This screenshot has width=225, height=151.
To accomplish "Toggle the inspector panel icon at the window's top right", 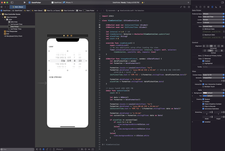I will [x=222, y=3].
